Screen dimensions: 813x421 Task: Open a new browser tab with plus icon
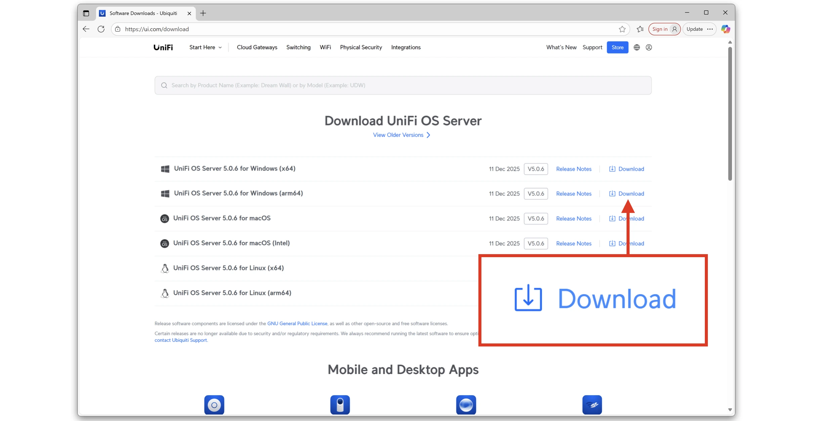[203, 13]
